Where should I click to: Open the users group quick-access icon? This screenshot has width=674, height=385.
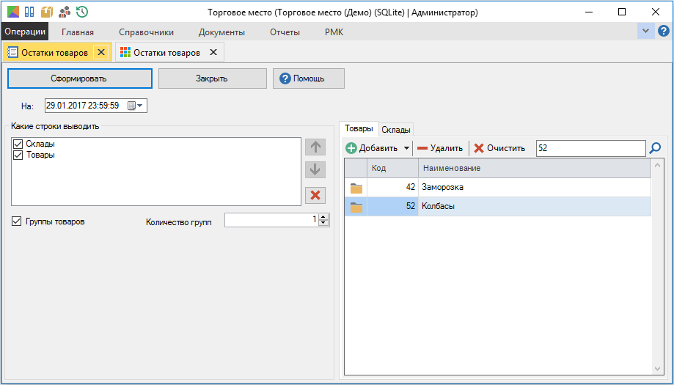(65, 12)
